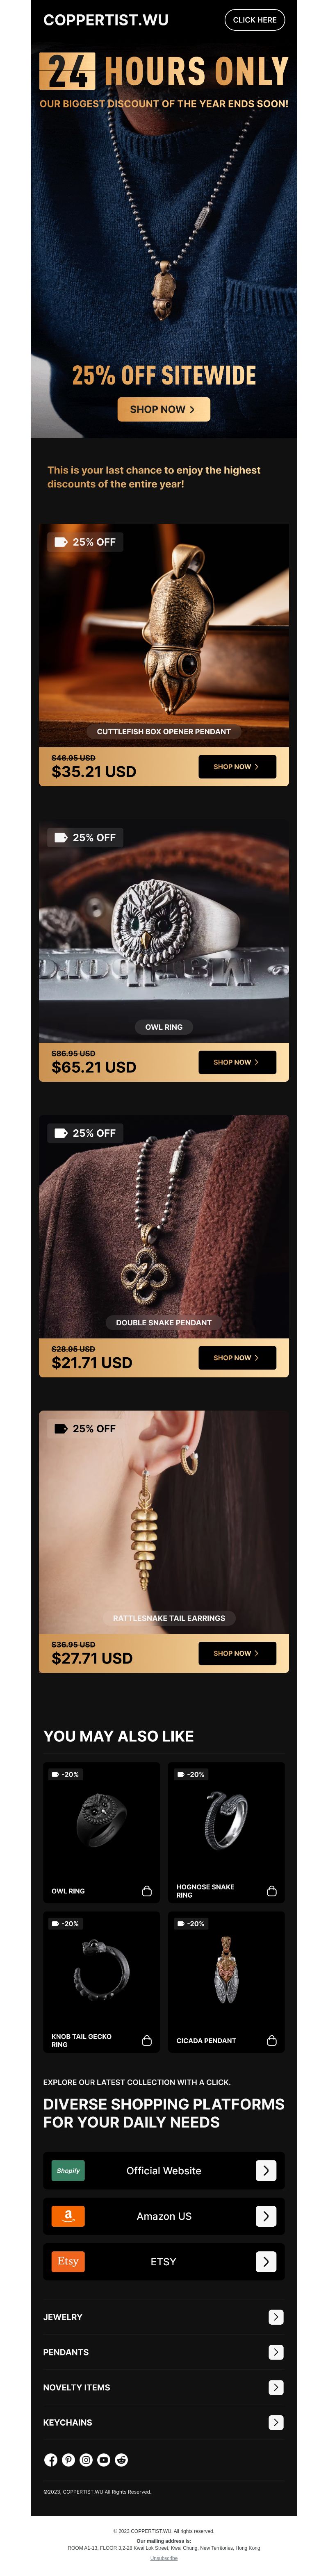Click the bag icon on Cicada Pendant card
This screenshot has height=2576, width=328.
272,2040
